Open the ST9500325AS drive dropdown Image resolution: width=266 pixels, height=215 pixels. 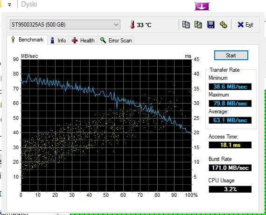tap(65, 25)
